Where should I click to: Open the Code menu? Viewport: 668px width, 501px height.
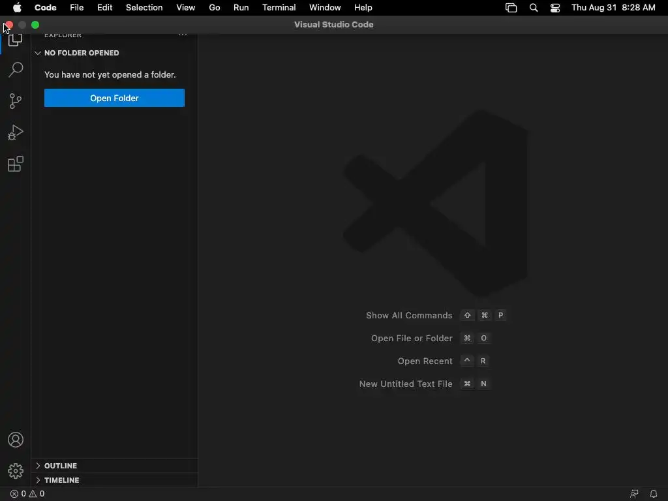click(x=46, y=8)
